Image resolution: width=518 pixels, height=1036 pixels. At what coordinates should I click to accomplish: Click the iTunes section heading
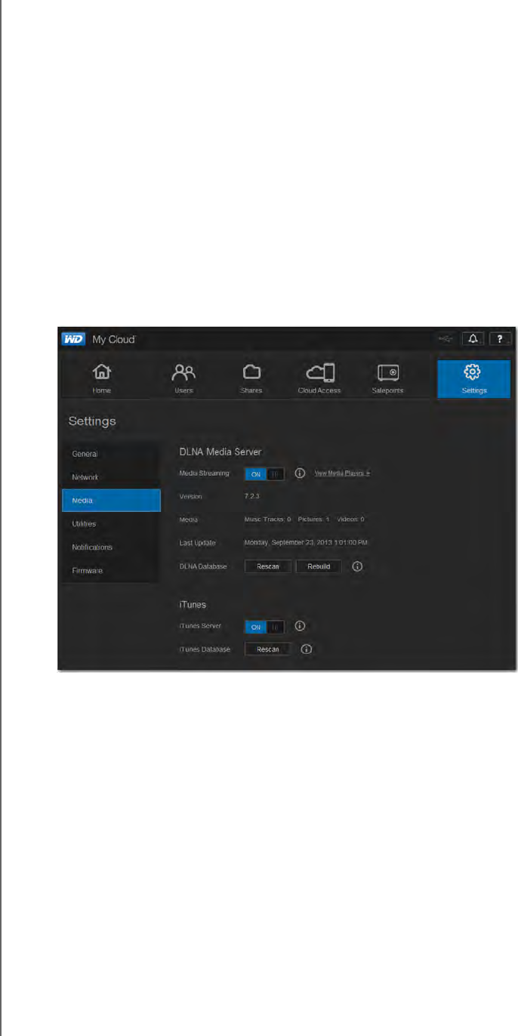(x=193, y=604)
